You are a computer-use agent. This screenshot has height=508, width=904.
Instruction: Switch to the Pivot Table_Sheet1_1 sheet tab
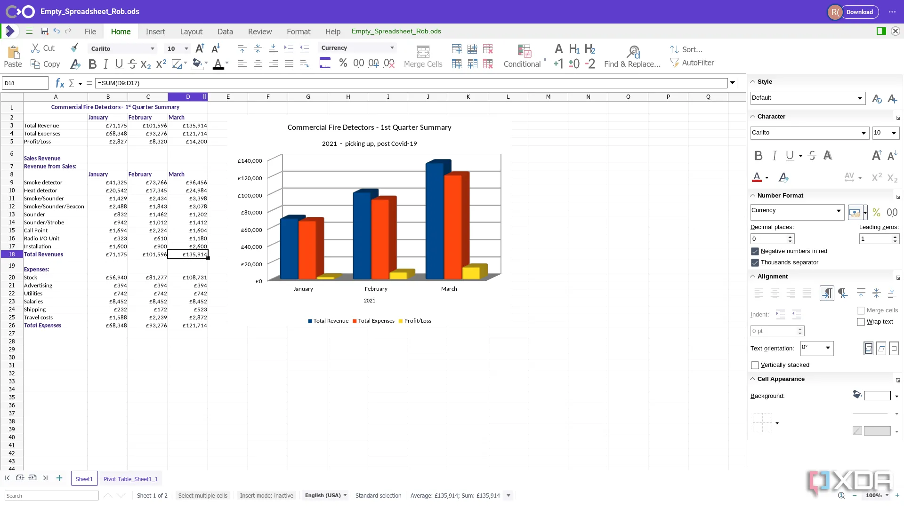tap(130, 479)
